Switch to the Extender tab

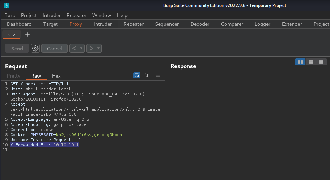pyautogui.click(x=292, y=24)
